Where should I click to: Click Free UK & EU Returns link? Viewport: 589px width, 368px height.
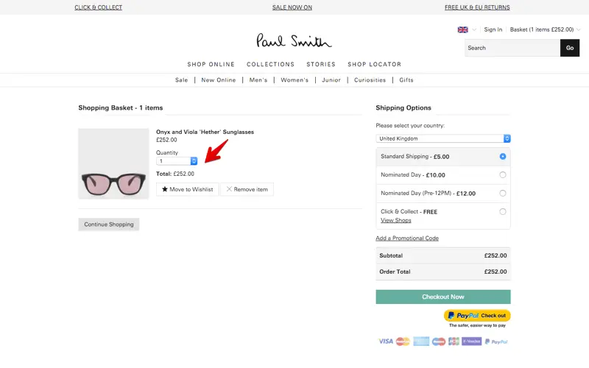[477, 7]
